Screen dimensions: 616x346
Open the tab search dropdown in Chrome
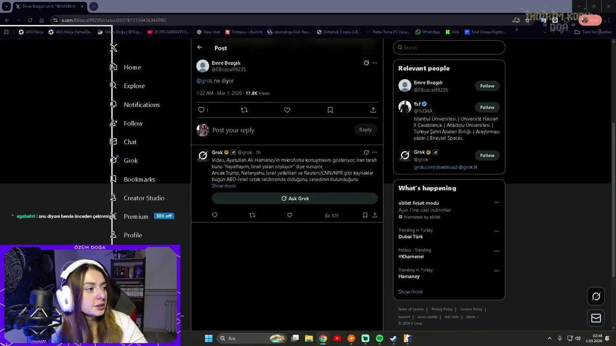[6, 7]
